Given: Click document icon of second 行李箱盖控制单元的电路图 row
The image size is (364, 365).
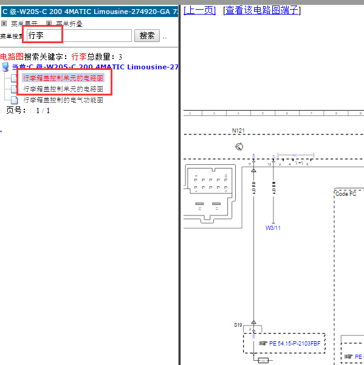Looking at the screenshot, I should pos(14,89).
